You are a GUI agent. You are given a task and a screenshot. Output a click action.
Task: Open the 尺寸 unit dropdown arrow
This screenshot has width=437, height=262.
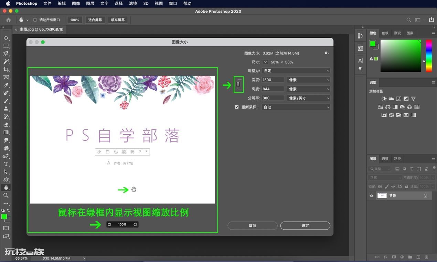[x=265, y=62]
